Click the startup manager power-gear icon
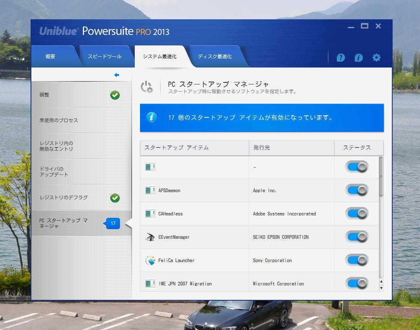This screenshot has width=420, height=330. click(x=147, y=87)
